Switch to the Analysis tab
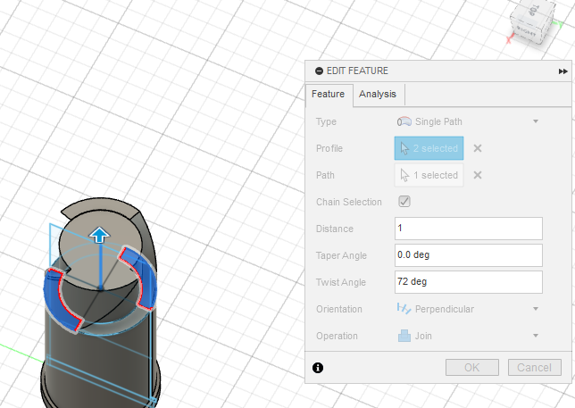Screen dimensions: 575x408 378,95
